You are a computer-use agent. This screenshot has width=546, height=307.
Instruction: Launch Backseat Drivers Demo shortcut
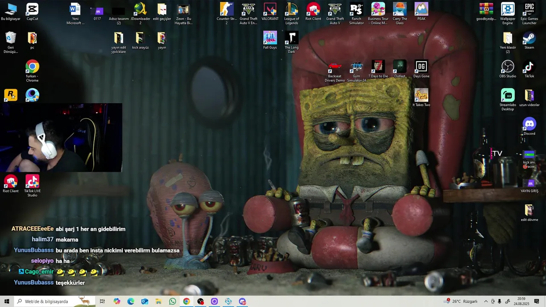(x=335, y=71)
